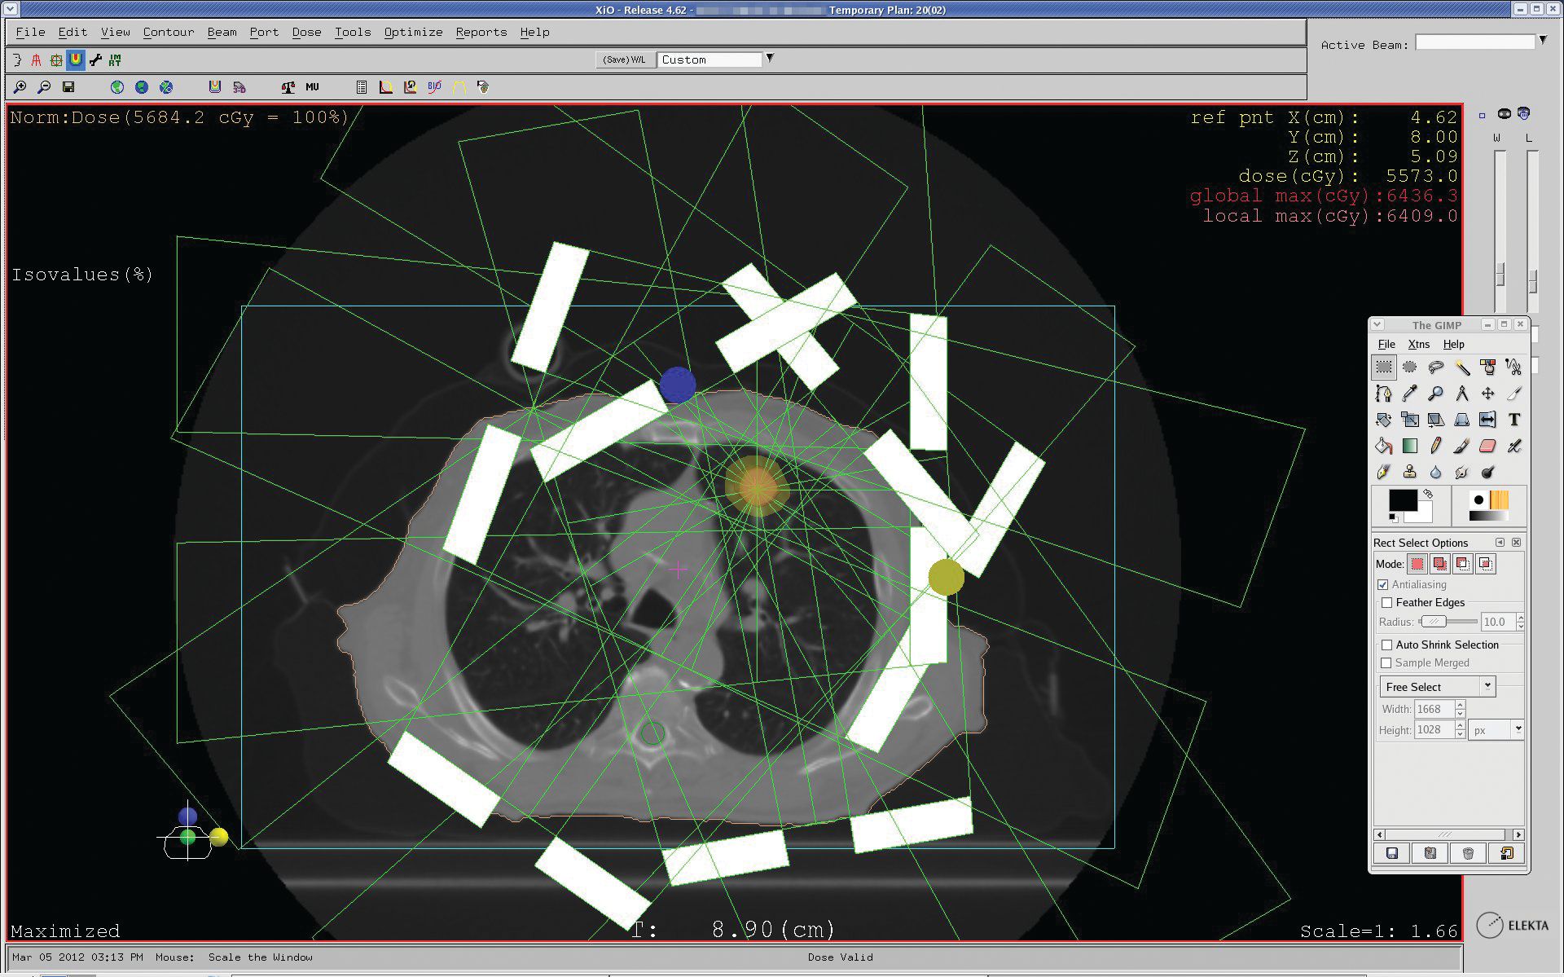The width and height of the screenshot is (1564, 977).
Task: Select GIMP's Scissors select tool
Action: click(1514, 367)
